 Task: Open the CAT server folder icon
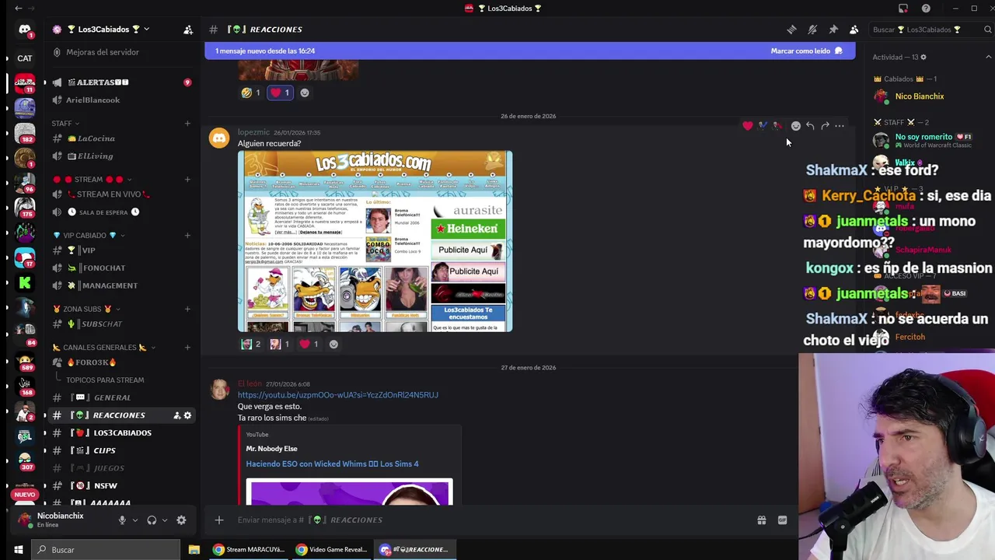click(25, 58)
